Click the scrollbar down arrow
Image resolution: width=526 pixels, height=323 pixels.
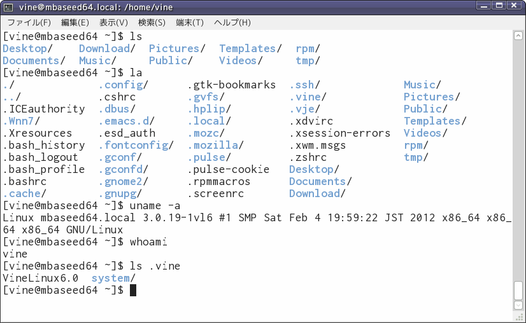pyautogui.click(x=518, y=305)
